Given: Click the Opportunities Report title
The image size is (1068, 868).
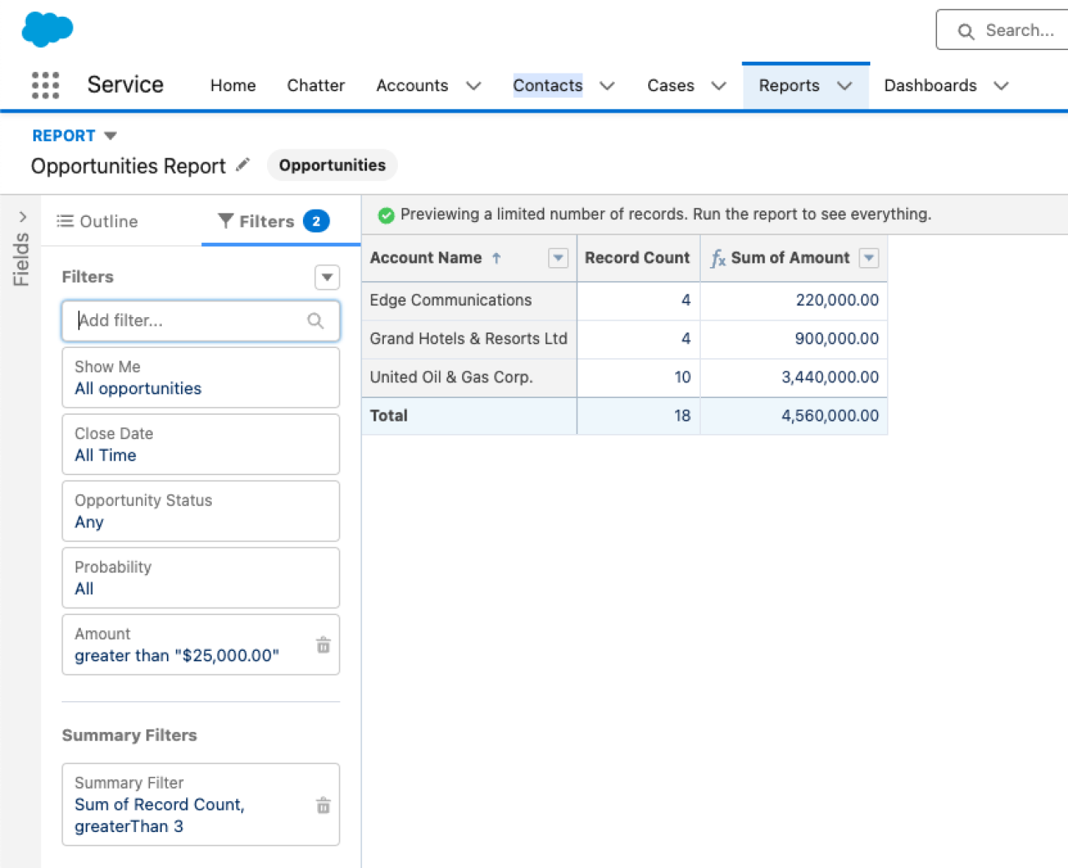Looking at the screenshot, I should pyautogui.click(x=128, y=166).
